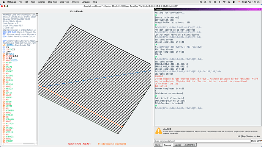Click the Target buffer size found: 128 line

coord(172,22)
